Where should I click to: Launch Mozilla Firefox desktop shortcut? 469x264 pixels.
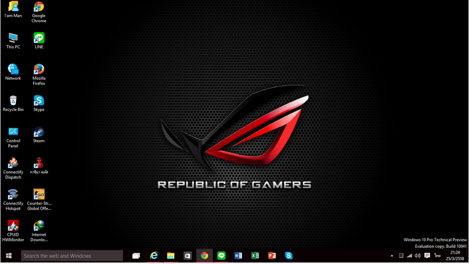39,75
